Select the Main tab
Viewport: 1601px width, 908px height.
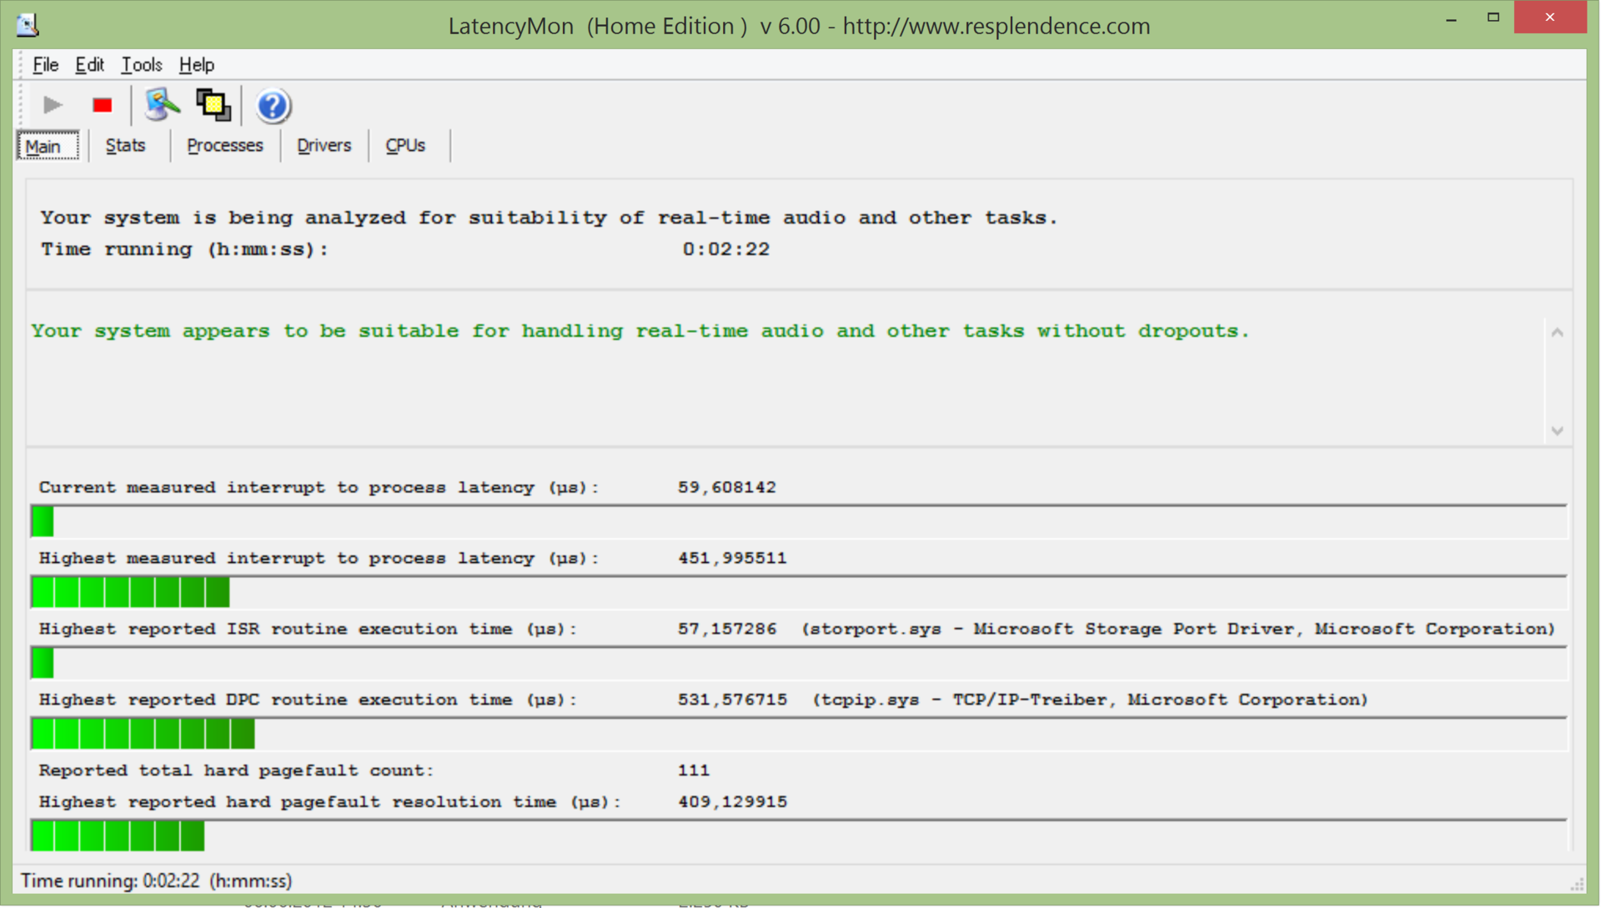pyautogui.click(x=43, y=147)
